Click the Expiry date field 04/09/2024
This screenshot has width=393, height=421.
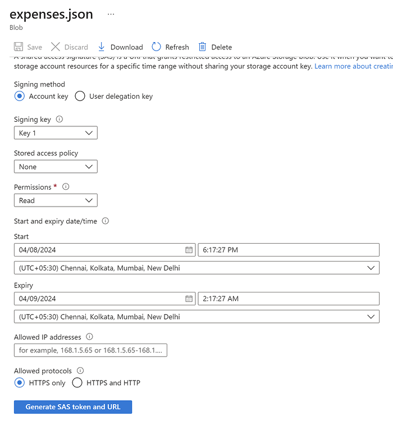click(x=105, y=299)
